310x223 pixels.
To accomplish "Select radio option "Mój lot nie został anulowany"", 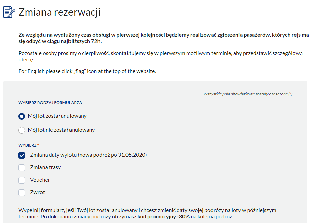I will coord(21,130).
